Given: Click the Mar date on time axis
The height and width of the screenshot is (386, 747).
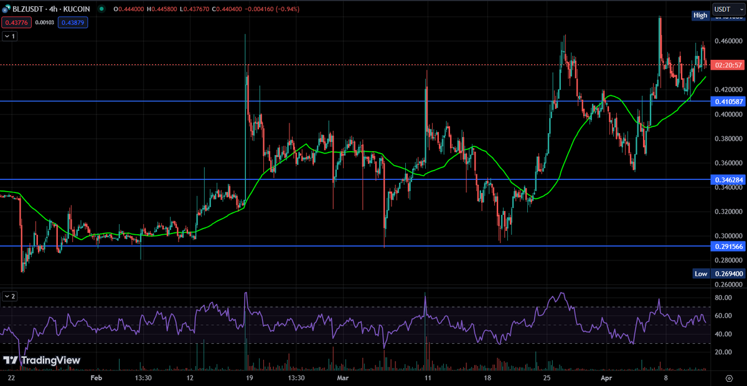Looking at the screenshot, I should [343, 378].
